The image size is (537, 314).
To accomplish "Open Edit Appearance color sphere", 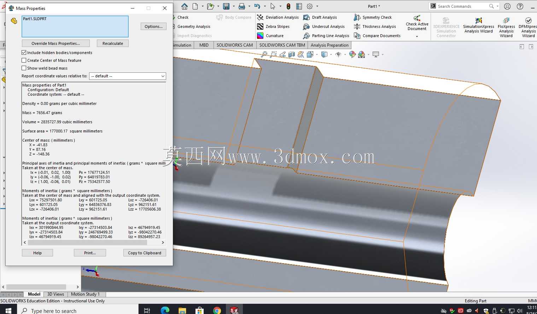I will coord(352,54).
